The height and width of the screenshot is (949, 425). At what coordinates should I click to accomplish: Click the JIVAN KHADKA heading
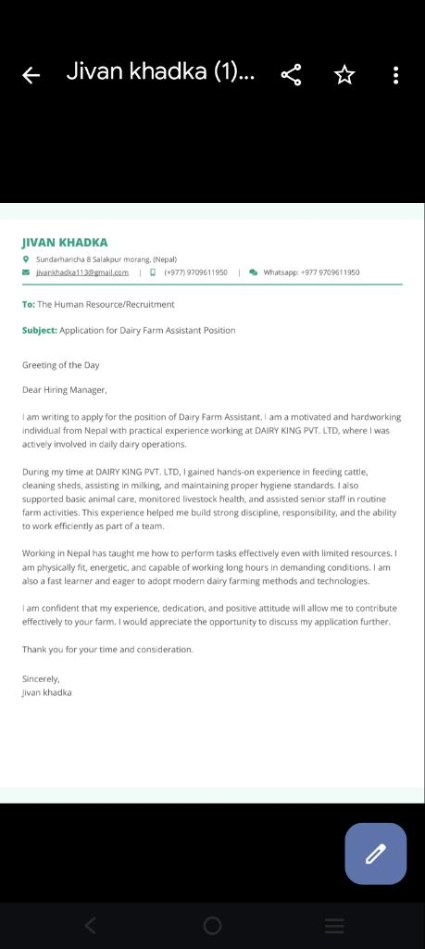[x=65, y=243]
